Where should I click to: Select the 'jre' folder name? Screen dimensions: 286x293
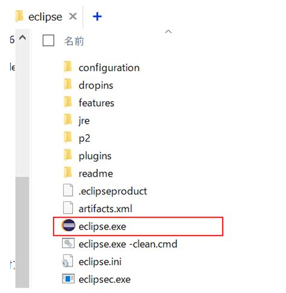84,121
